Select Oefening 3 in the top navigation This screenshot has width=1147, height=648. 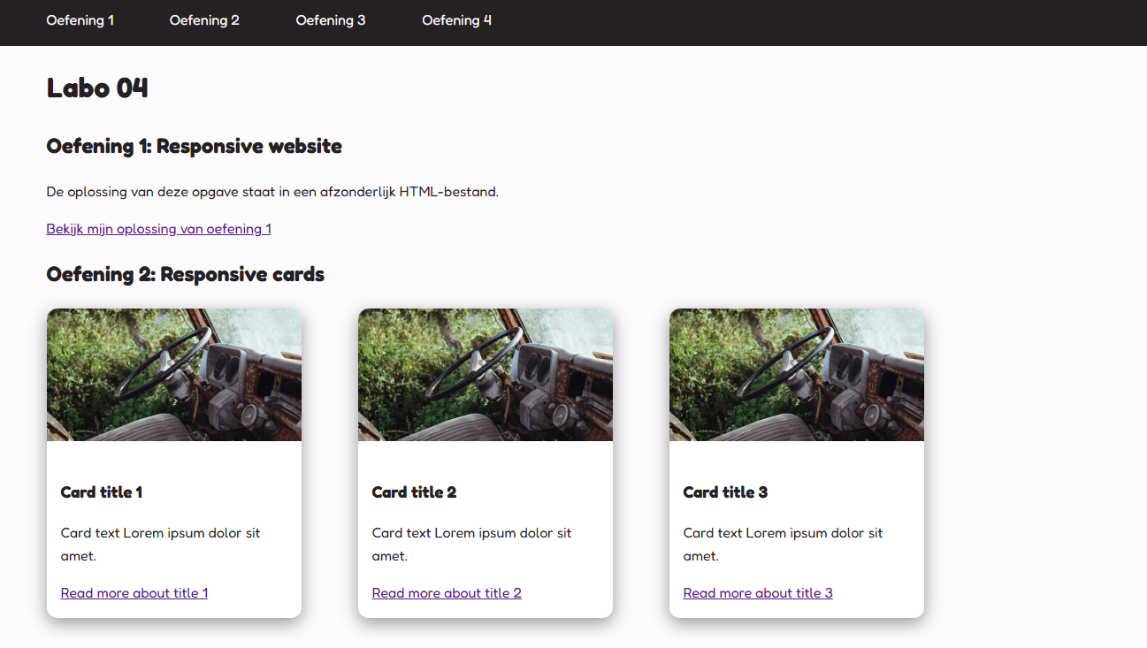tap(331, 20)
